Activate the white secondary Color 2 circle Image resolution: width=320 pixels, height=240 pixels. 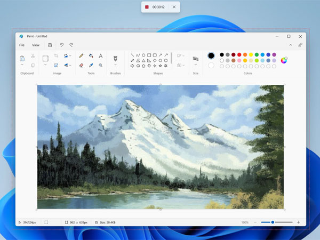(x=211, y=65)
